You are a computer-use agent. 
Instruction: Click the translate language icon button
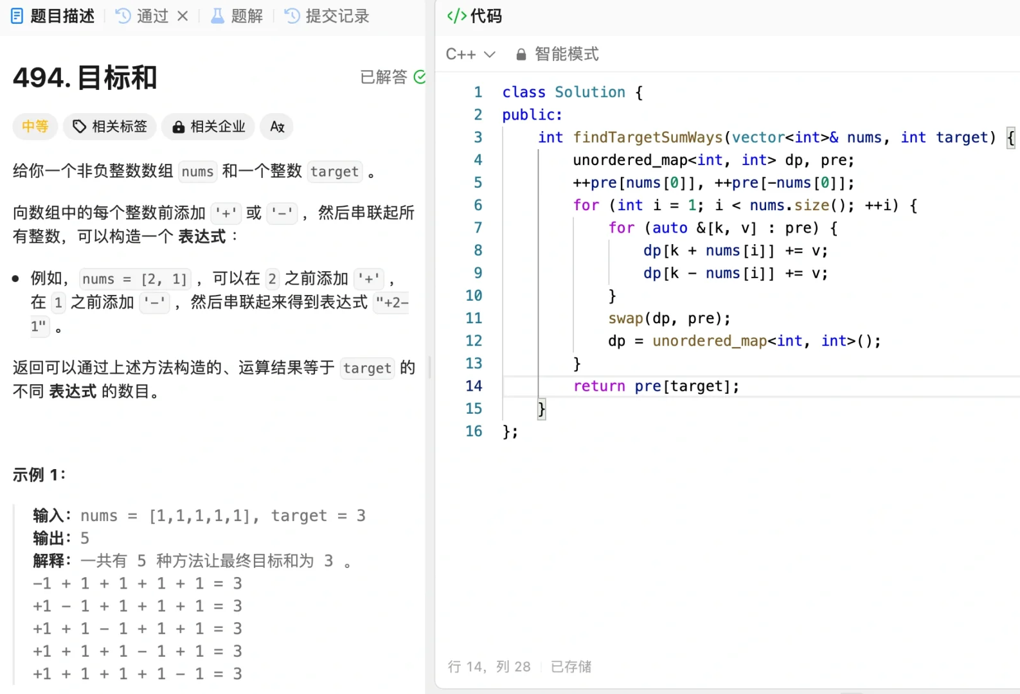(277, 127)
